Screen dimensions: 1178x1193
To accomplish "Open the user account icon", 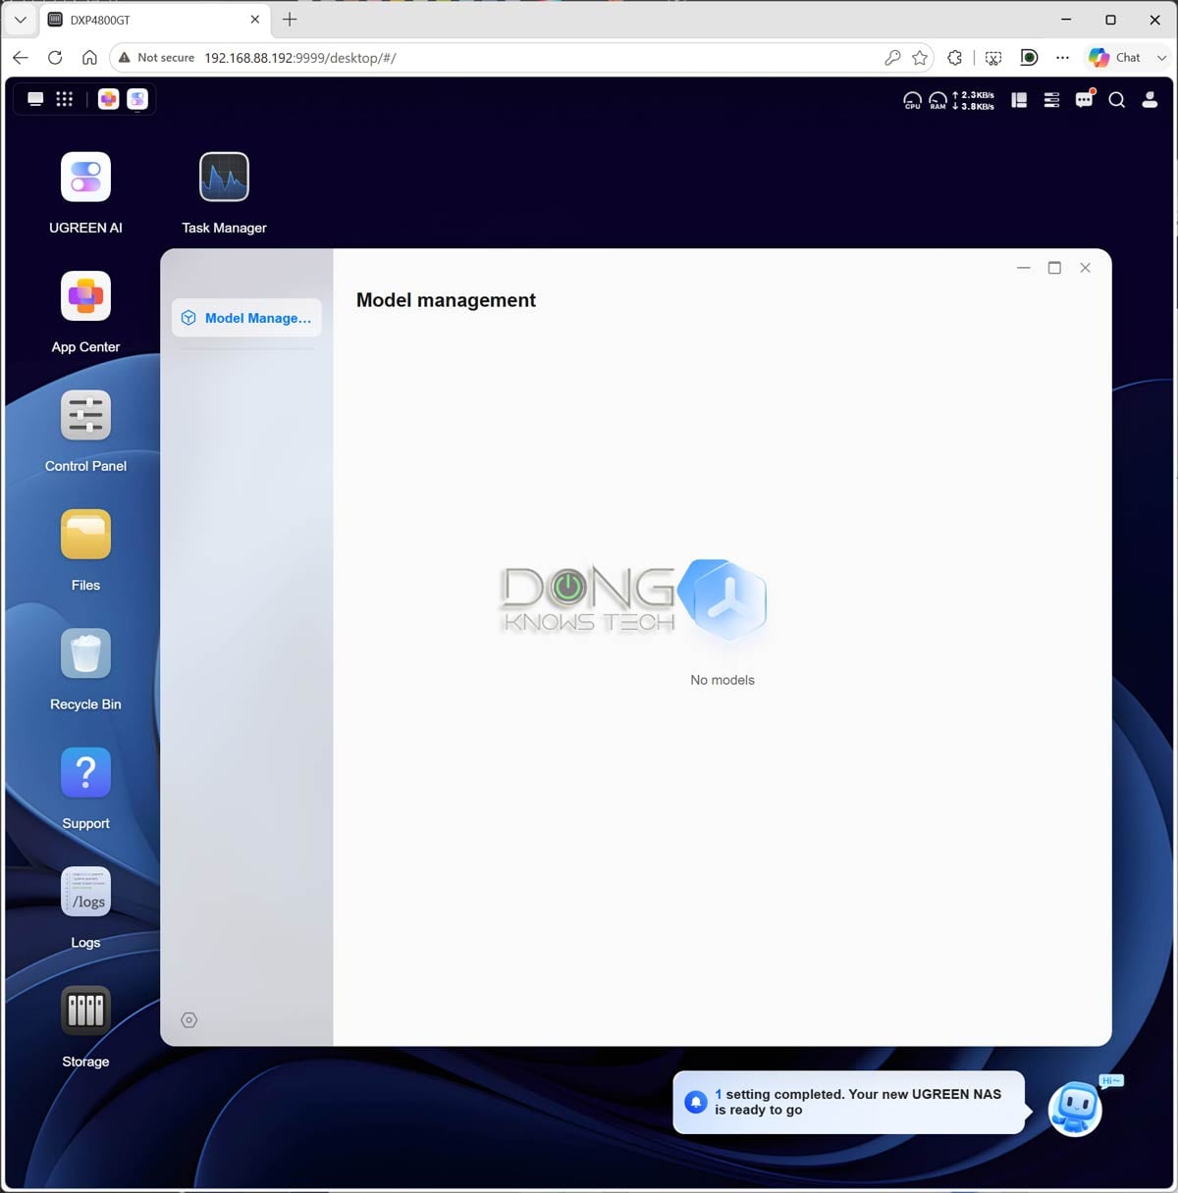I will point(1150,100).
